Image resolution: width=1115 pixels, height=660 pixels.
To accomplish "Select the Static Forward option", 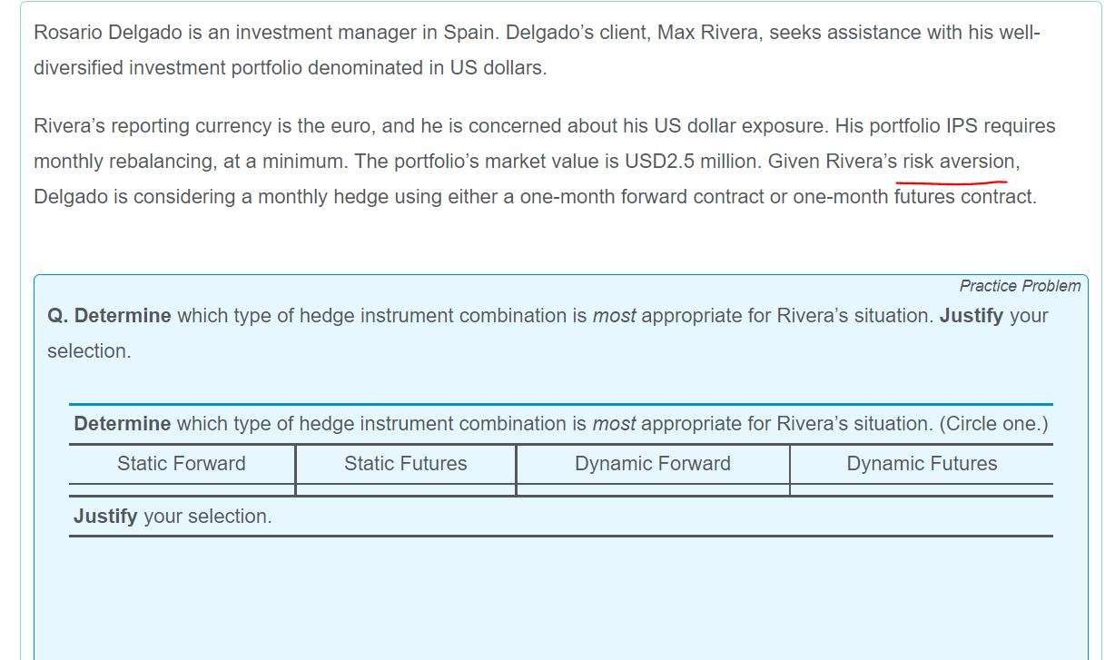I will 181,464.
